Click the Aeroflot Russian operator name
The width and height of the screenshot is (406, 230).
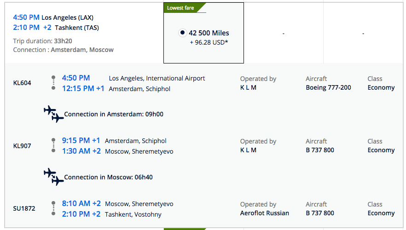point(265,213)
